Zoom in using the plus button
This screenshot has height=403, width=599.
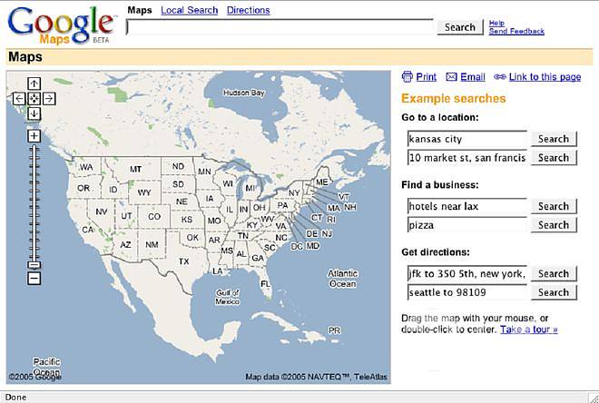pyautogui.click(x=34, y=135)
